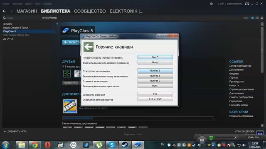
Task: Open the Центр сообщества link
Action: 240,66
